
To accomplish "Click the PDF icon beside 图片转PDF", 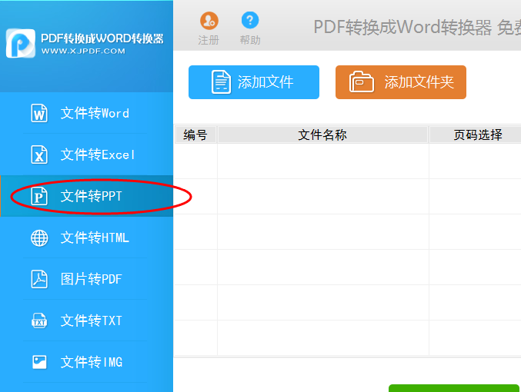I will [x=39, y=280].
